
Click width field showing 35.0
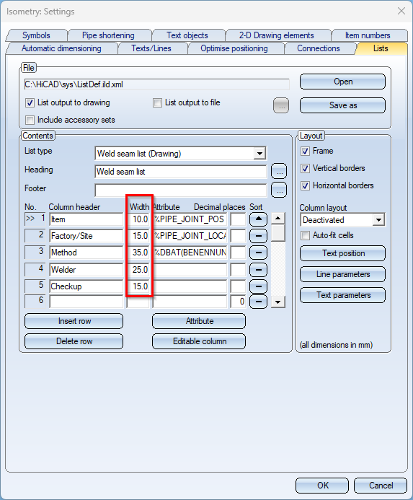click(x=138, y=253)
